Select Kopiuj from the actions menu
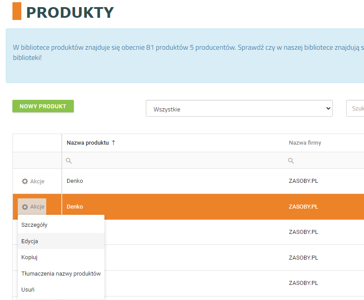This screenshot has width=364, height=300. [x=29, y=257]
